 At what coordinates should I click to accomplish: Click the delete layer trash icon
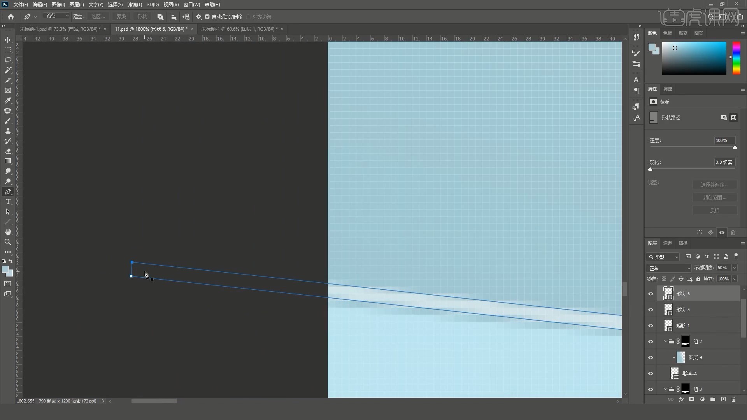click(x=733, y=399)
